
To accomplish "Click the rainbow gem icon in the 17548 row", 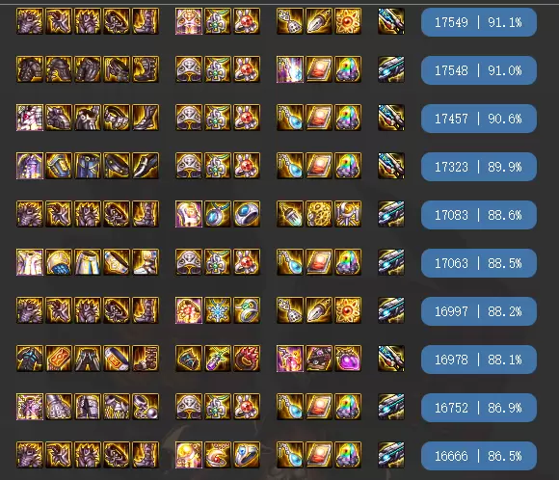I will tap(348, 69).
